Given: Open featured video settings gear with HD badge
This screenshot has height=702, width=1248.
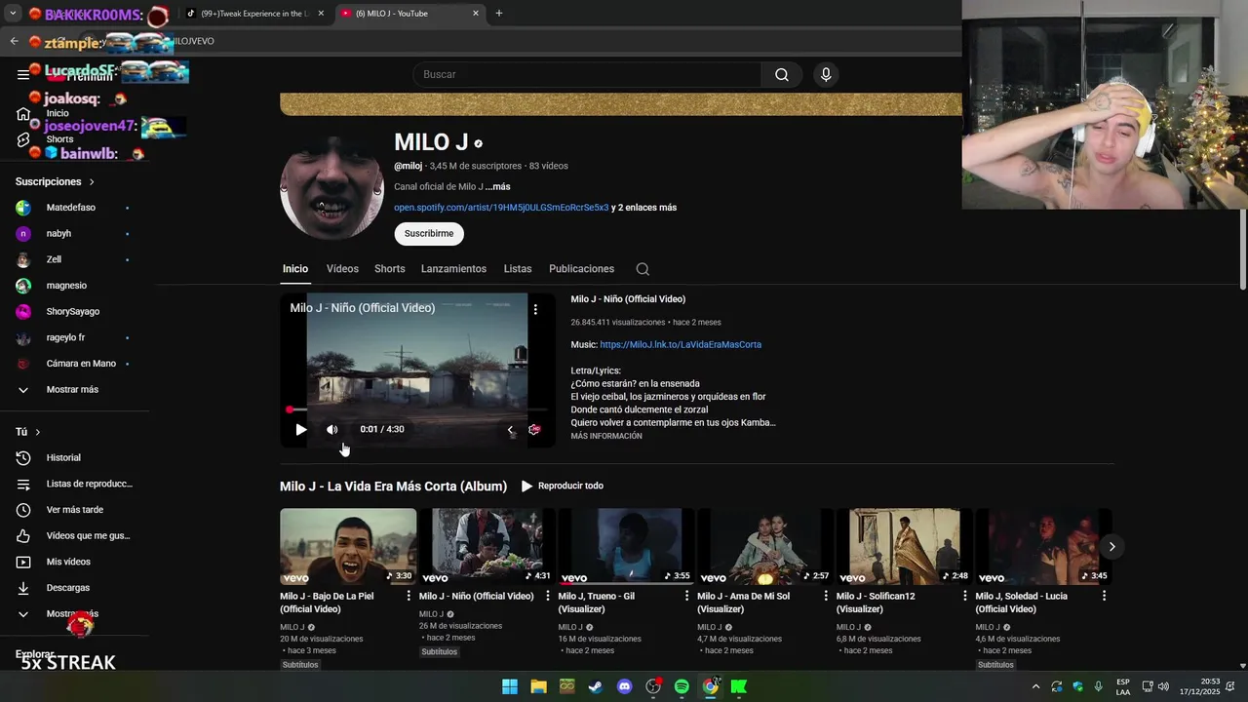Looking at the screenshot, I should [x=534, y=429].
